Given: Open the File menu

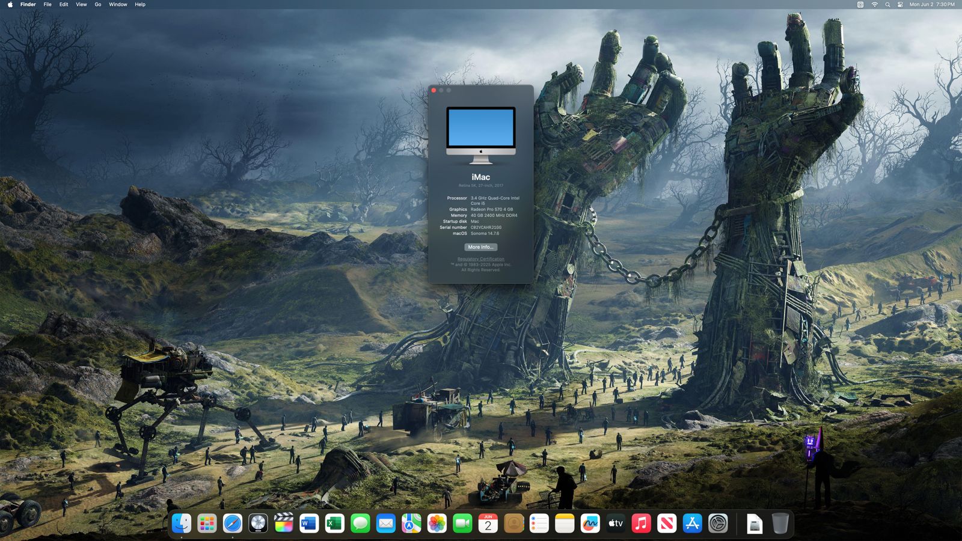Looking at the screenshot, I should pyautogui.click(x=47, y=4).
